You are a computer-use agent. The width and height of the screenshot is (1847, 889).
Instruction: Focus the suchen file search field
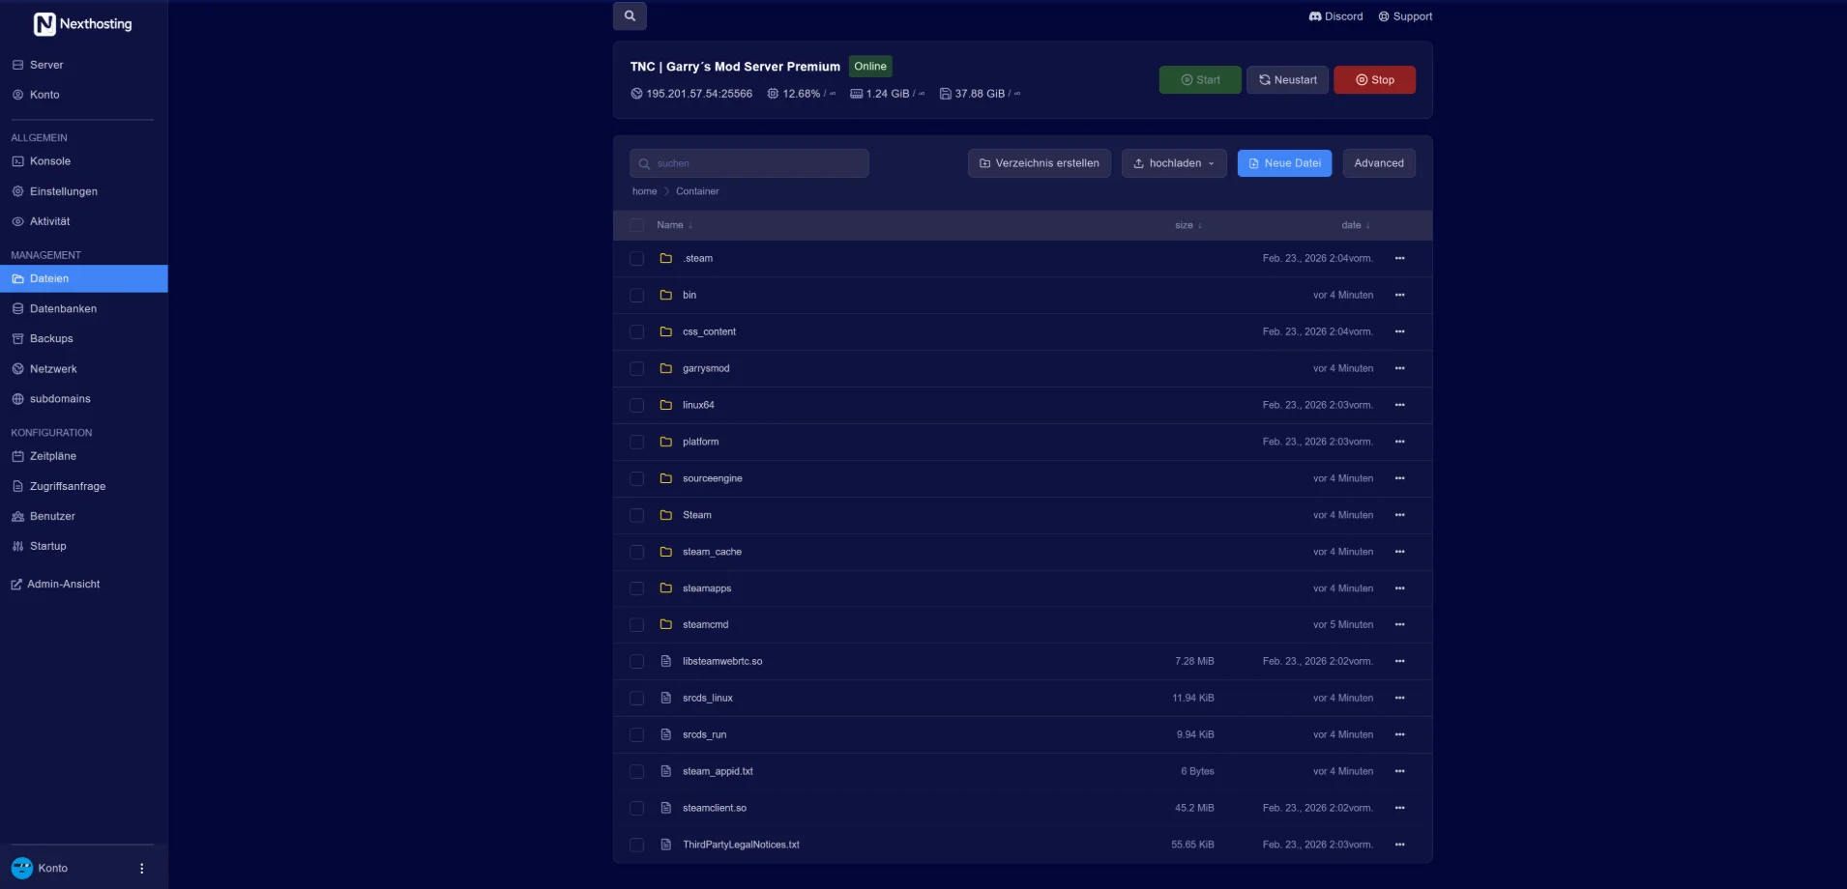749,163
